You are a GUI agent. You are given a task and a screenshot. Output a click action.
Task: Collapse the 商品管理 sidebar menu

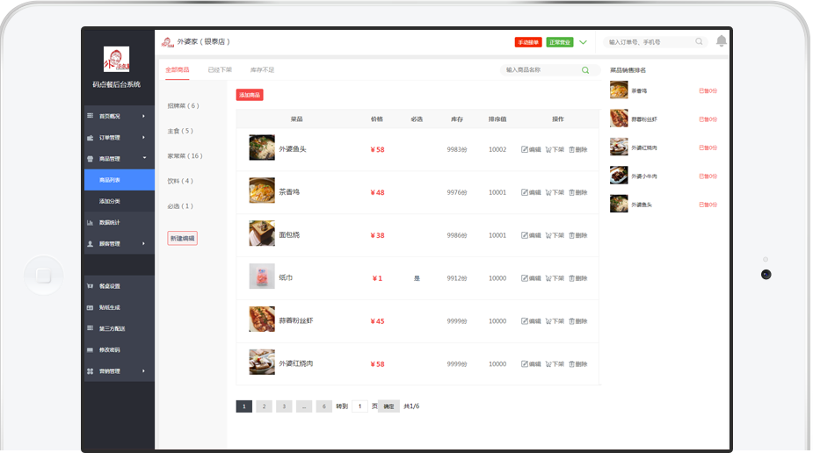pos(118,159)
